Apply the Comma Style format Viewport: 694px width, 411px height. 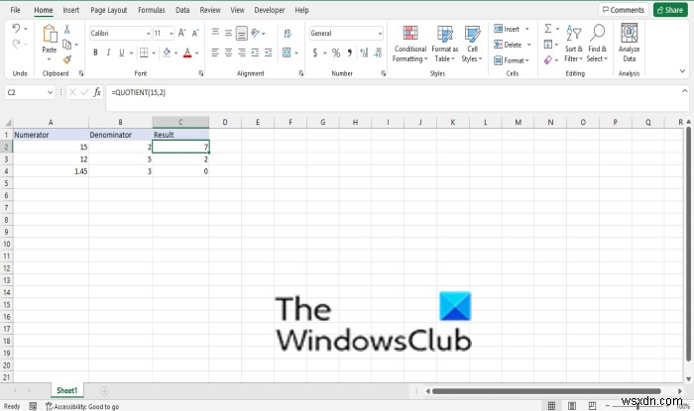point(350,53)
